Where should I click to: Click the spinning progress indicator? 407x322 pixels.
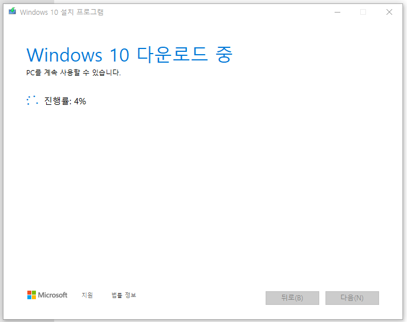tap(32, 100)
